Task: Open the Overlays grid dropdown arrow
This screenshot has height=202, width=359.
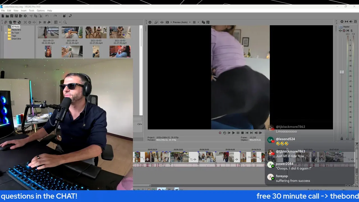Action: [x=198, y=22]
